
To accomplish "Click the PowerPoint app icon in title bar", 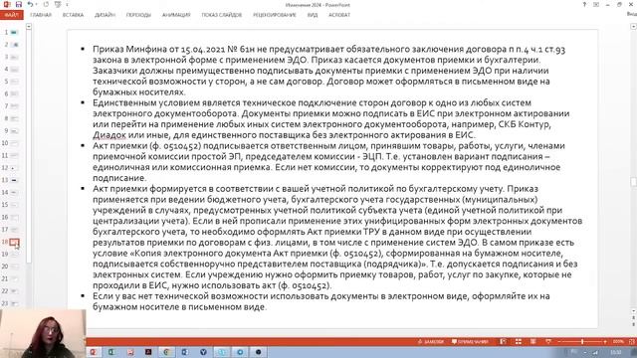I will [7, 4].
